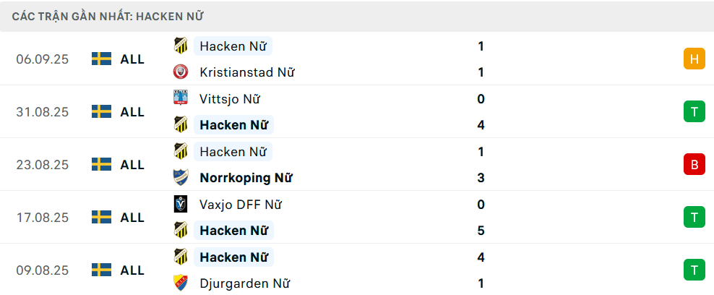
Task: Click Djurgarden Nữ shield crest
Action: [181, 283]
